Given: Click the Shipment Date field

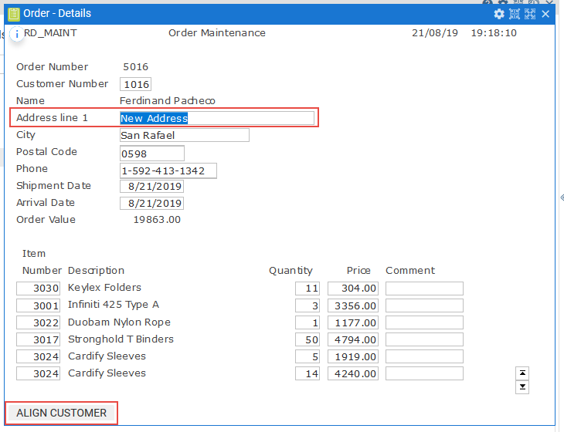Looking at the screenshot, I should [151, 187].
